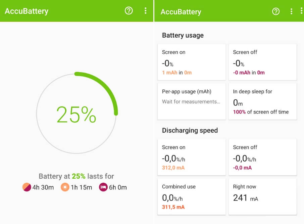
Task: Tap the Battery at 25% lasts for text
Action: click(x=76, y=176)
